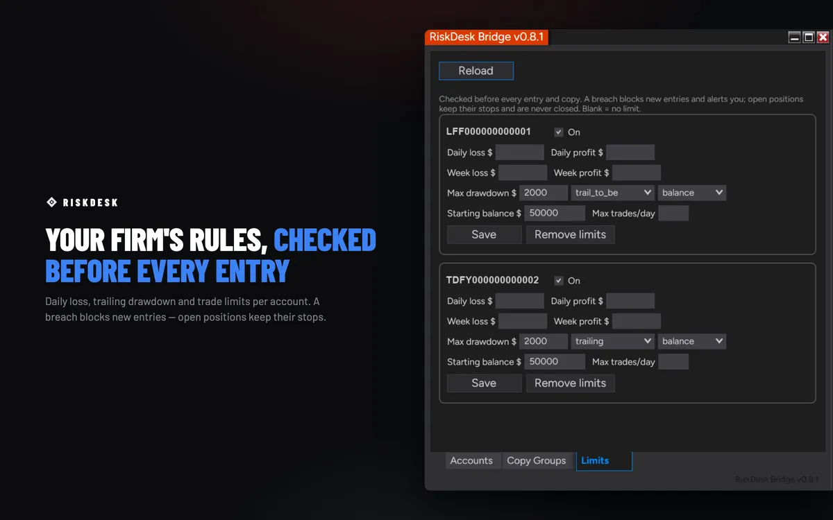Click the Max trades/day field of LFF000000000001
833x520 pixels.
point(673,214)
